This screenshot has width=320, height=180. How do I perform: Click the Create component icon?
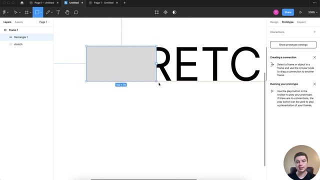165,12
